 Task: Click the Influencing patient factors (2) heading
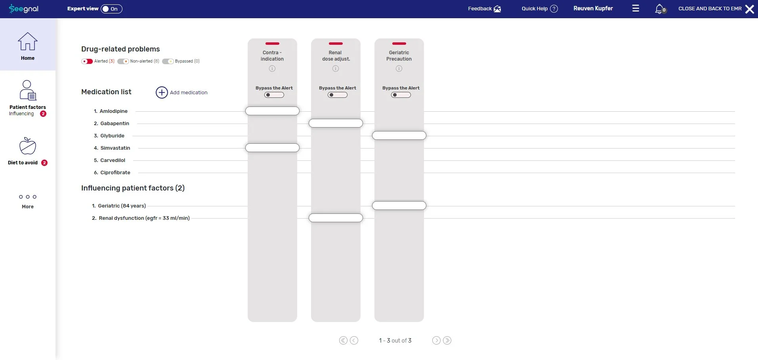coord(133,188)
